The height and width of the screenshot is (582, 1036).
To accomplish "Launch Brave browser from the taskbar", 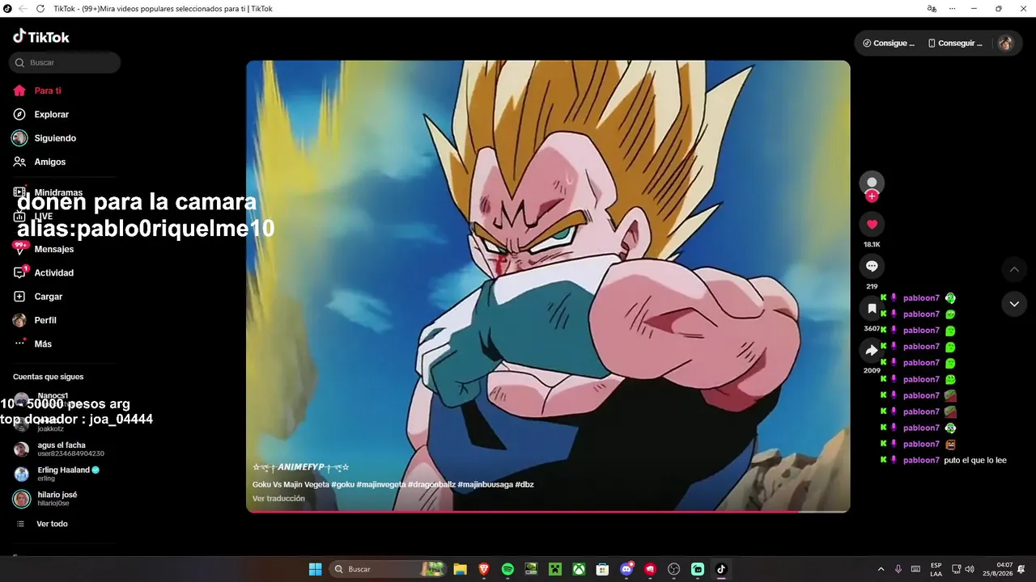I will (x=484, y=569).
